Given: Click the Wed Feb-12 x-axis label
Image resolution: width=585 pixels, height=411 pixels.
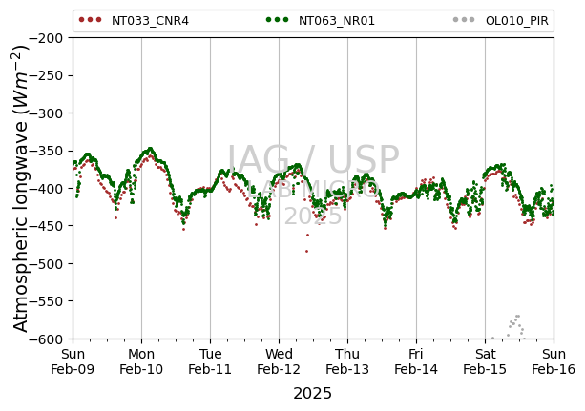Looking at the screenshot, I should pyautogui.click(x=279, y=361).
